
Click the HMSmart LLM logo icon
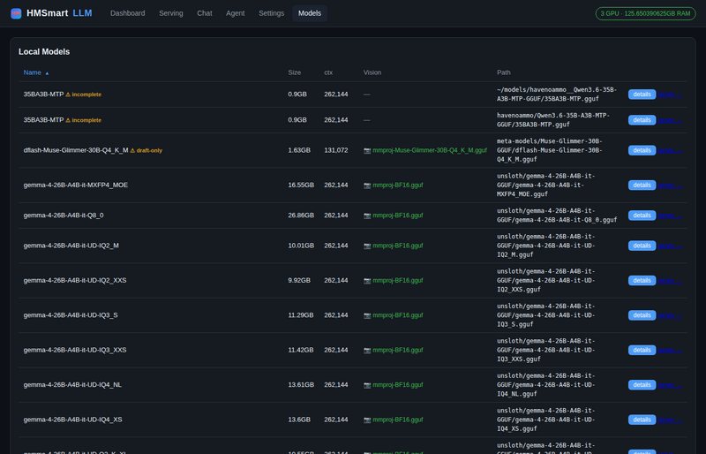16,13
